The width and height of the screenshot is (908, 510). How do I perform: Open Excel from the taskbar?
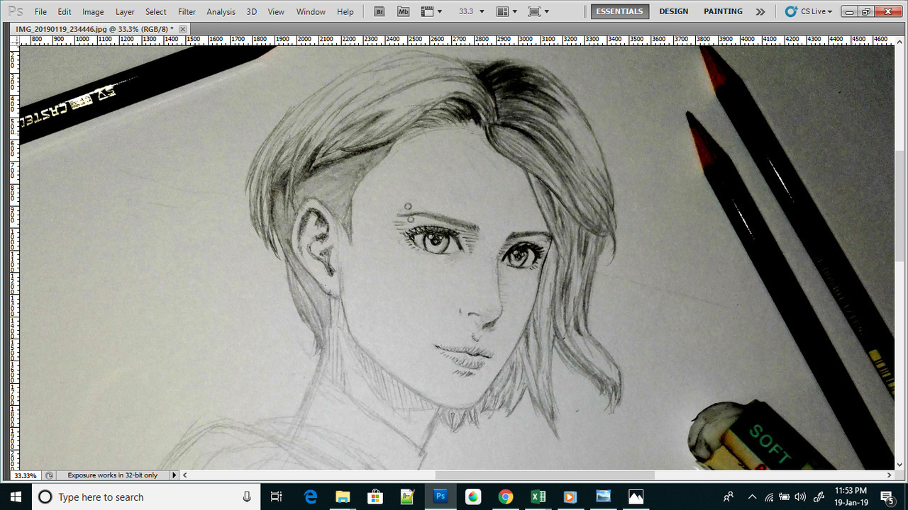538,497
